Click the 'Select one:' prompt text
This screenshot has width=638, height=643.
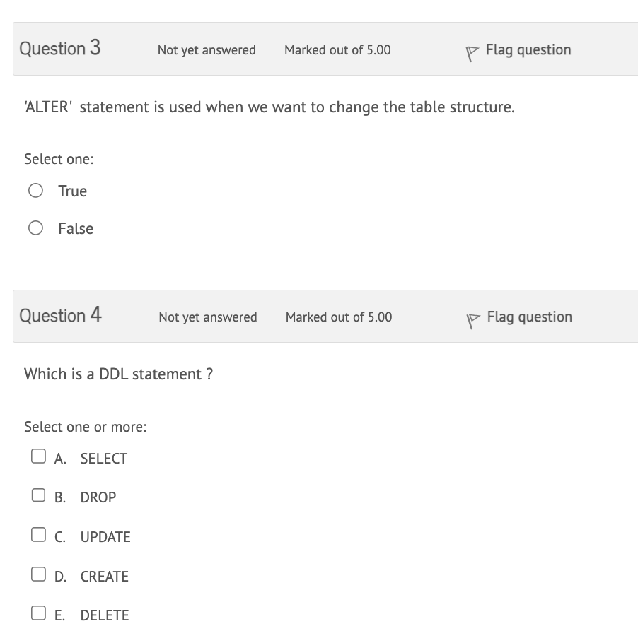59,159
